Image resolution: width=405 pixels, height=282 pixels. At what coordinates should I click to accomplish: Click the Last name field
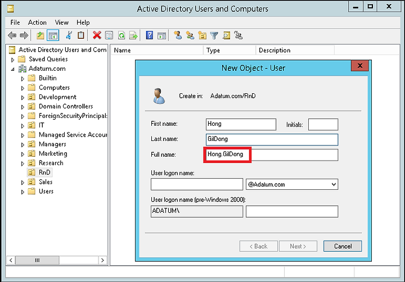point(272,139)
